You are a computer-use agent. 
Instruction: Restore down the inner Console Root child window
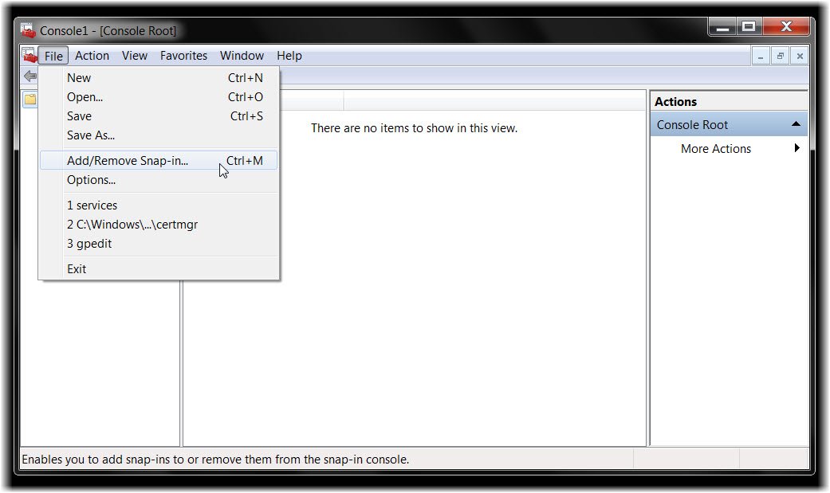(781, 56)
